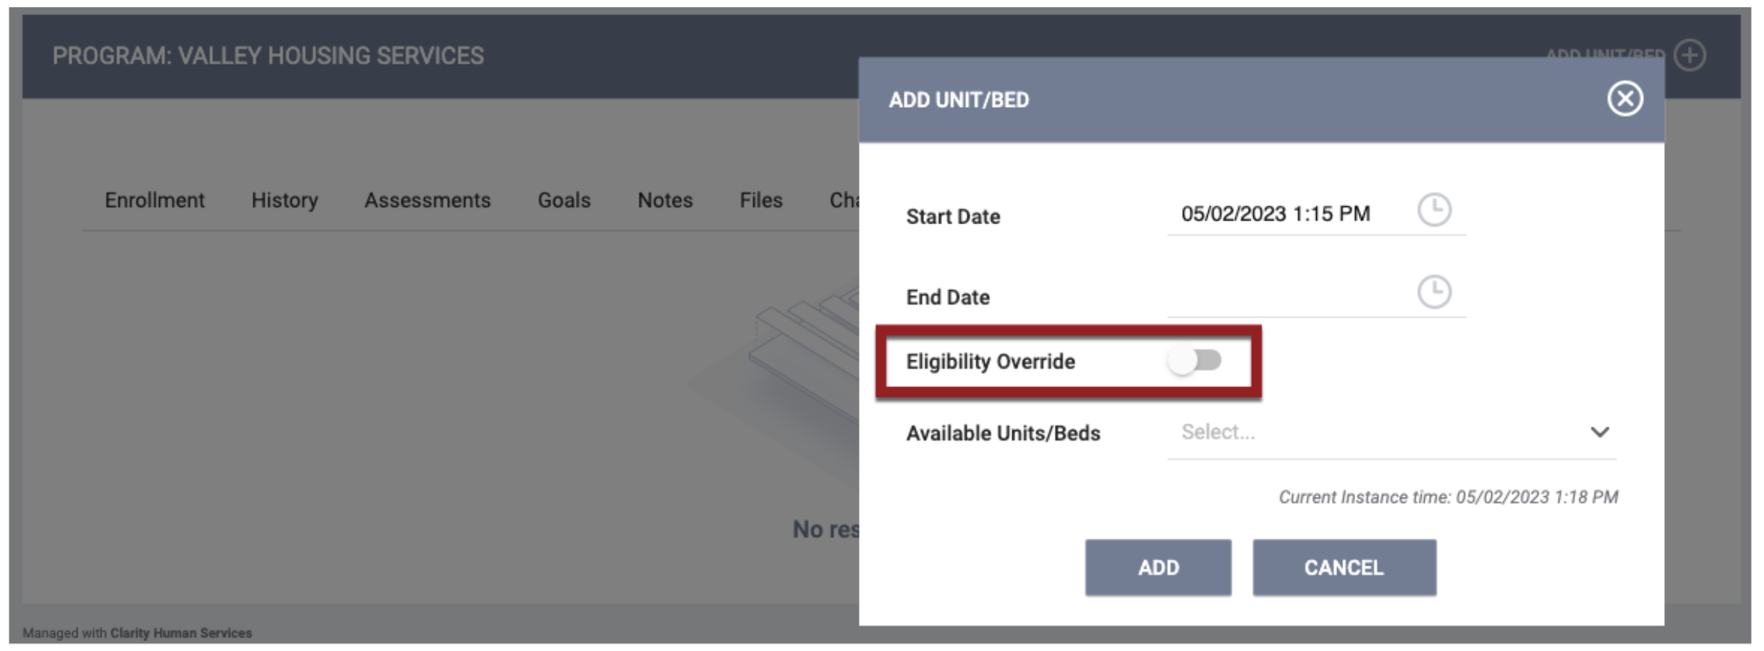Image resolution: width=1764 pixels, height=651 pixels.
Task: Open the Assessments tab
Action: [x=427, y=200]
